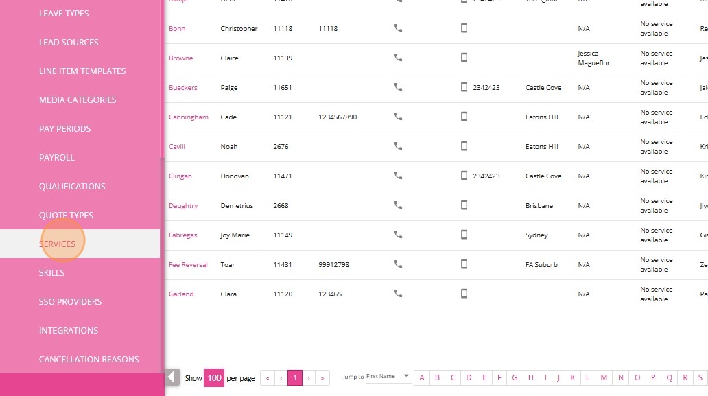Viewport: 708px width, 396px height.
Task: Go to last page of results
Action: [322, 378]
